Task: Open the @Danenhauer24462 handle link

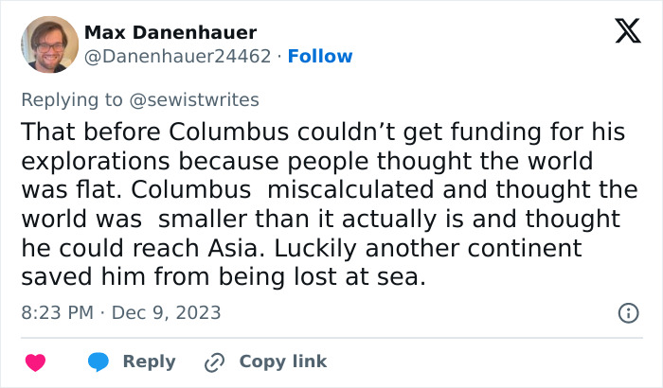Action: tap(179, 57)
